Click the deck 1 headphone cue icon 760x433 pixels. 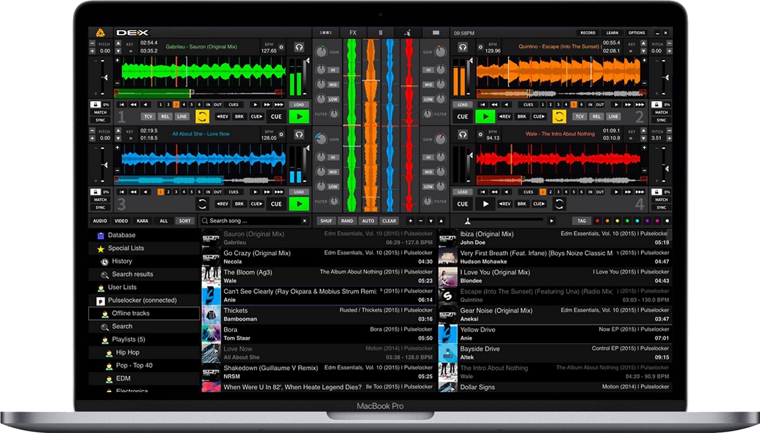click(299, 47)
